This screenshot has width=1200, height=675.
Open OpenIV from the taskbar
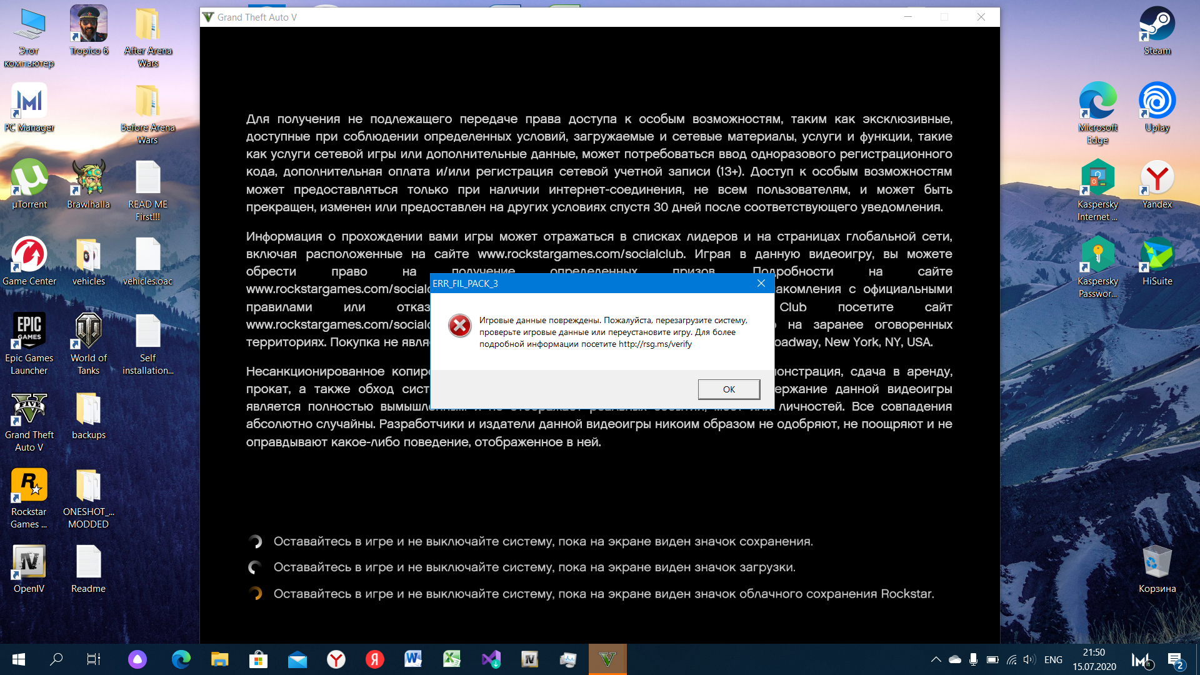point(529,659)
